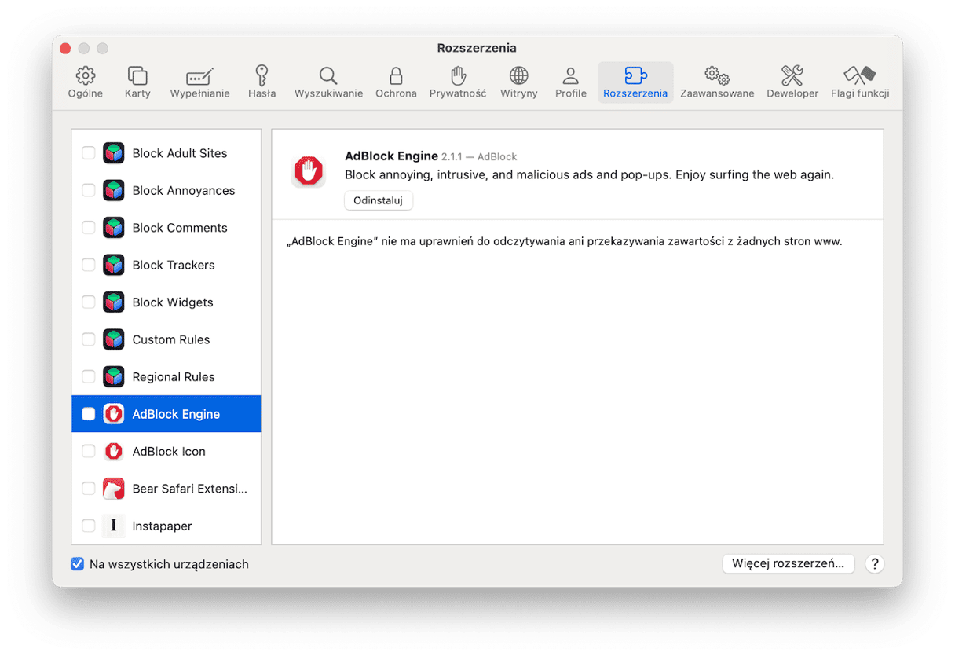Open the Ogólne gear icon
Image resolution: width=955 pixels, height=656 pixels.
(x=86, y=76)
